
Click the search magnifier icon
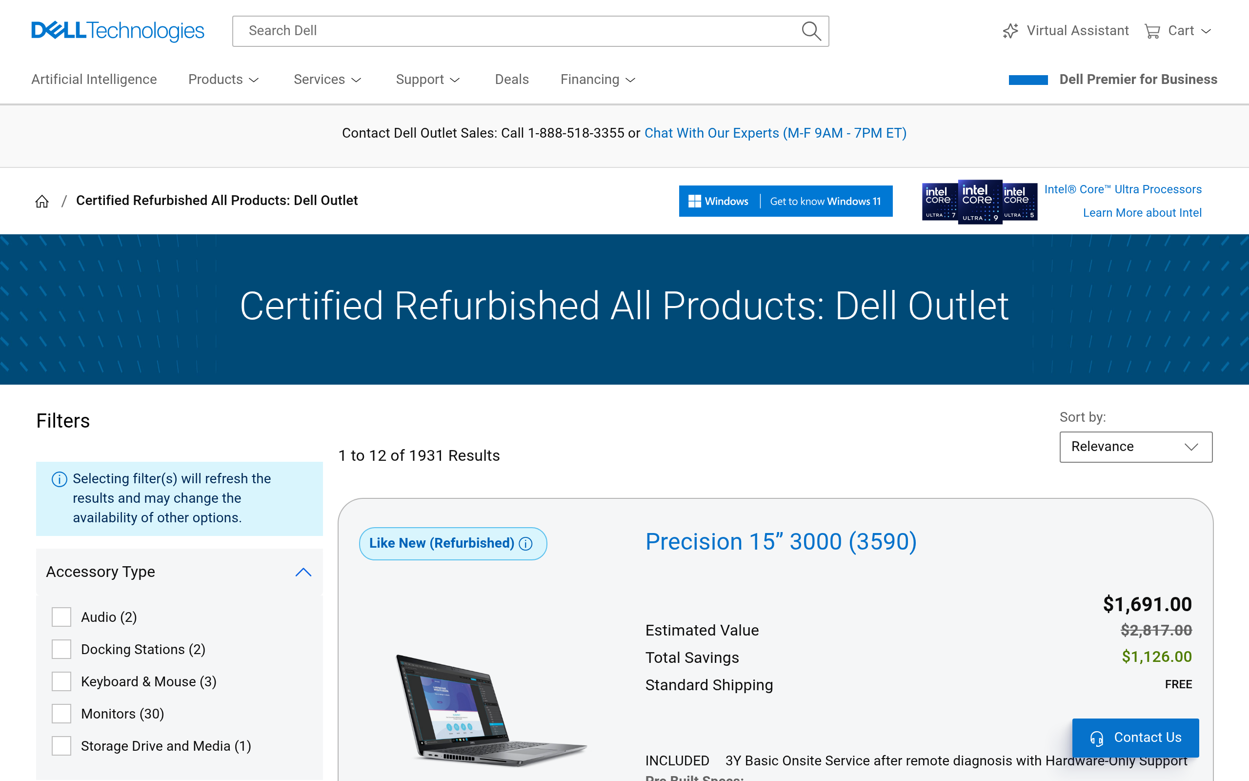pos(811,31)
